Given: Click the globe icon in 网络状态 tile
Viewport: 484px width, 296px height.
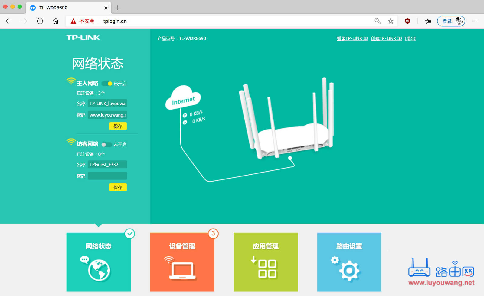Looking at the screenshot, I should [x=99, y=270].
